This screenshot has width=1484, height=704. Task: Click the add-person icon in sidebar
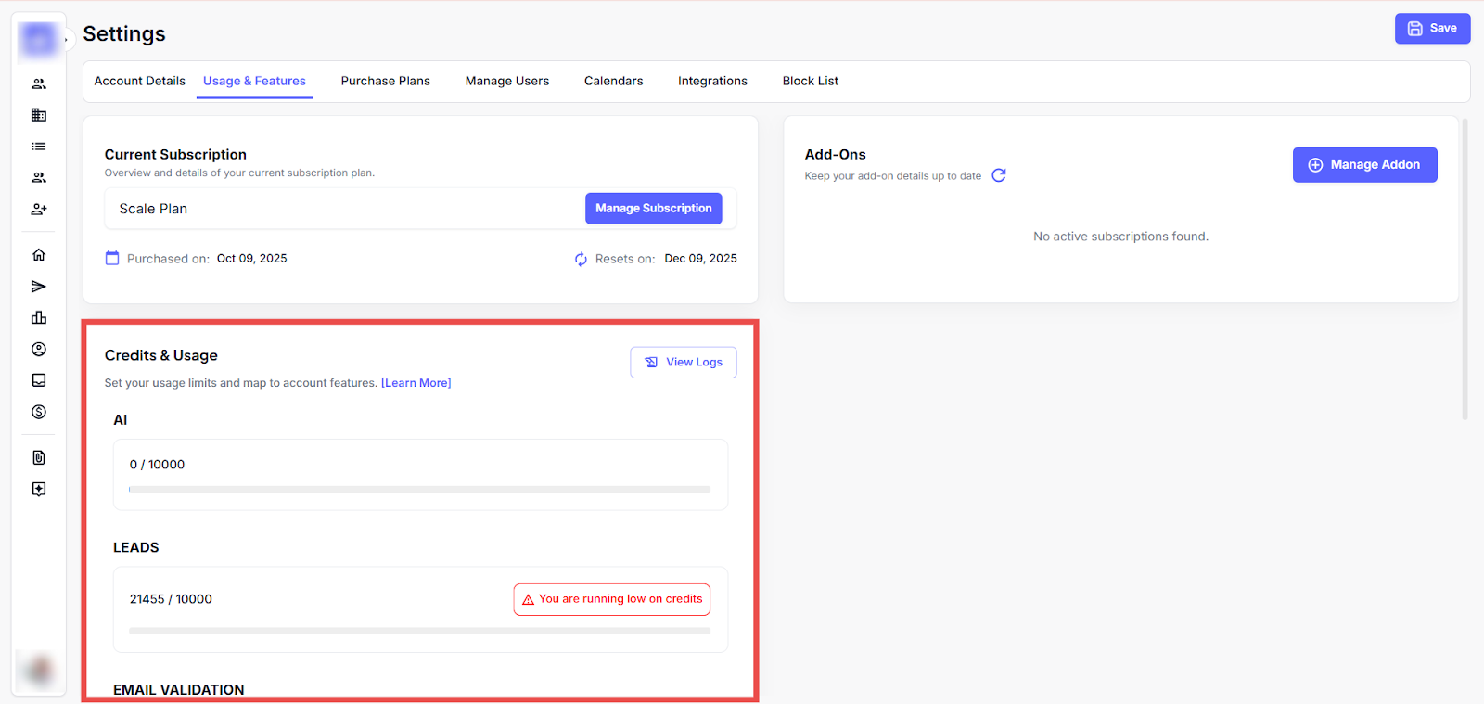tap(39, 210)
